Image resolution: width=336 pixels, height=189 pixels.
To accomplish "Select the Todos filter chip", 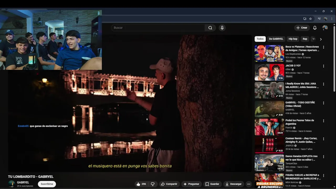I will click(260, 39).
